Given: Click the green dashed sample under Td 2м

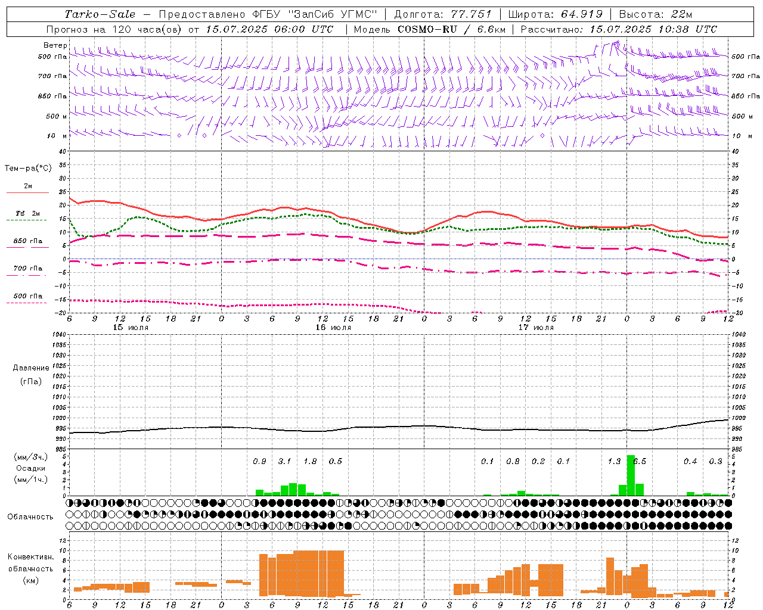Looking at the screenshot, I should pos(27,220).
